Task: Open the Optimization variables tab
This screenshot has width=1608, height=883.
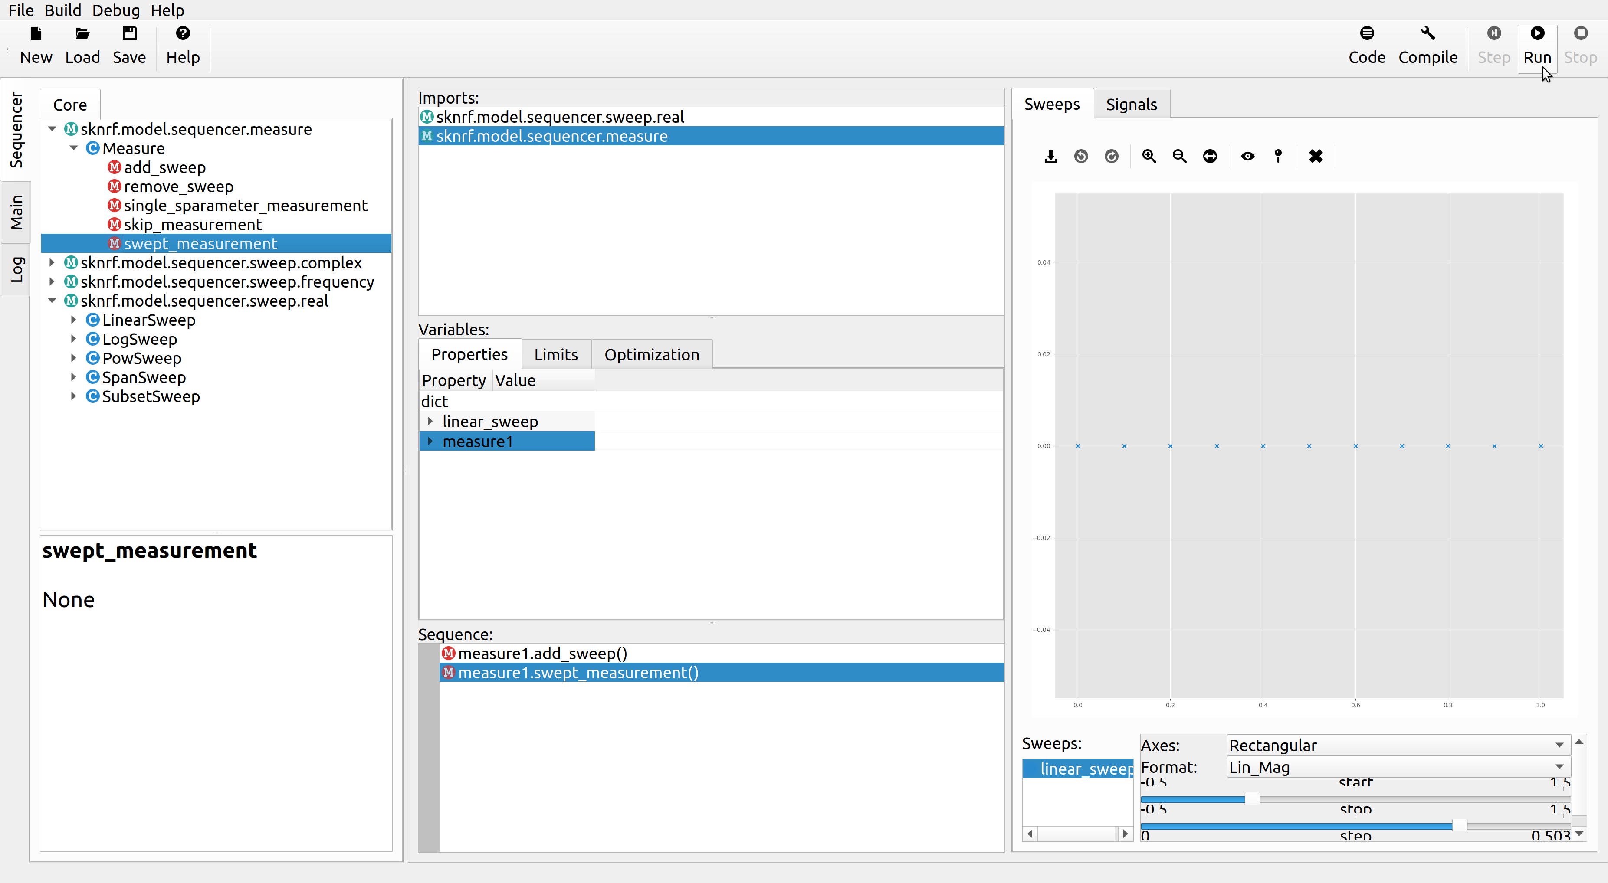Action: [x=652, y=354]
